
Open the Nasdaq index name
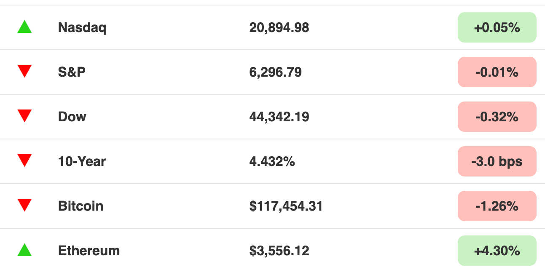click(82, 28)
